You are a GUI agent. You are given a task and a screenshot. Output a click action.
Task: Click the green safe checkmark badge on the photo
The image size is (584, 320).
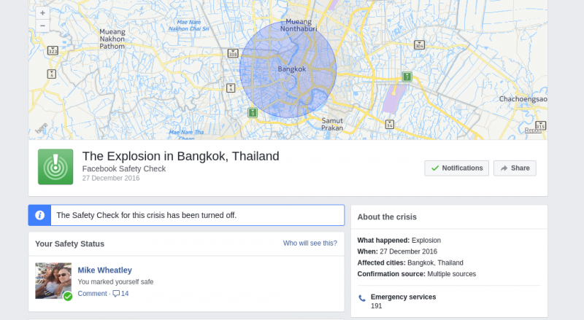pyautogui.click(x=68, y=296)
